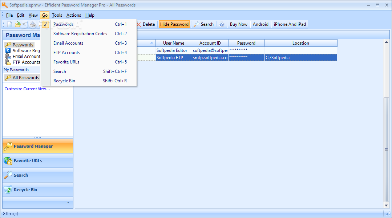The width and height of the screenshot is (392, 218).
Task: Click the Softpedia Editor user name cell
Action: coord(174,50)
